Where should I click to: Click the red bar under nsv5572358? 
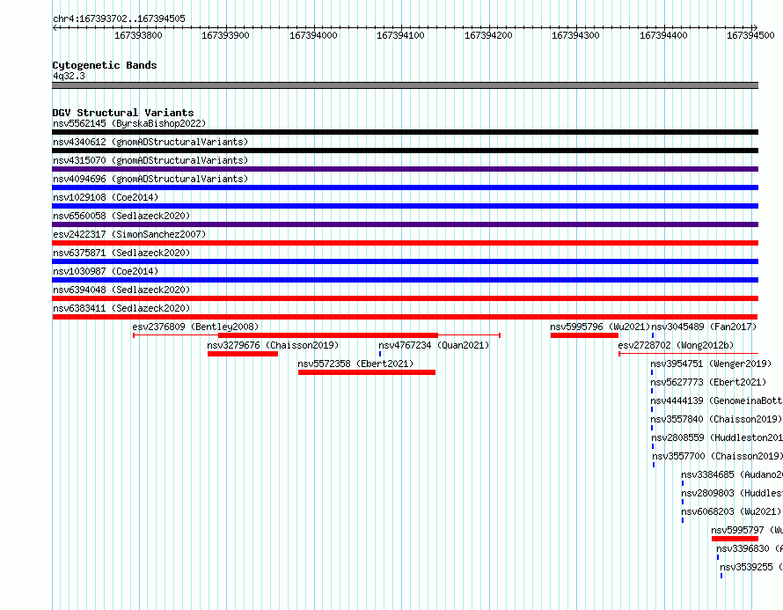pos(367,372)
